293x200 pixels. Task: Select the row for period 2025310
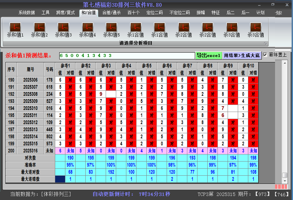[x=31, y=108]
